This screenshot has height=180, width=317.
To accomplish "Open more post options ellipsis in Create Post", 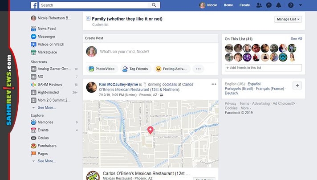I will click(198, 69).
